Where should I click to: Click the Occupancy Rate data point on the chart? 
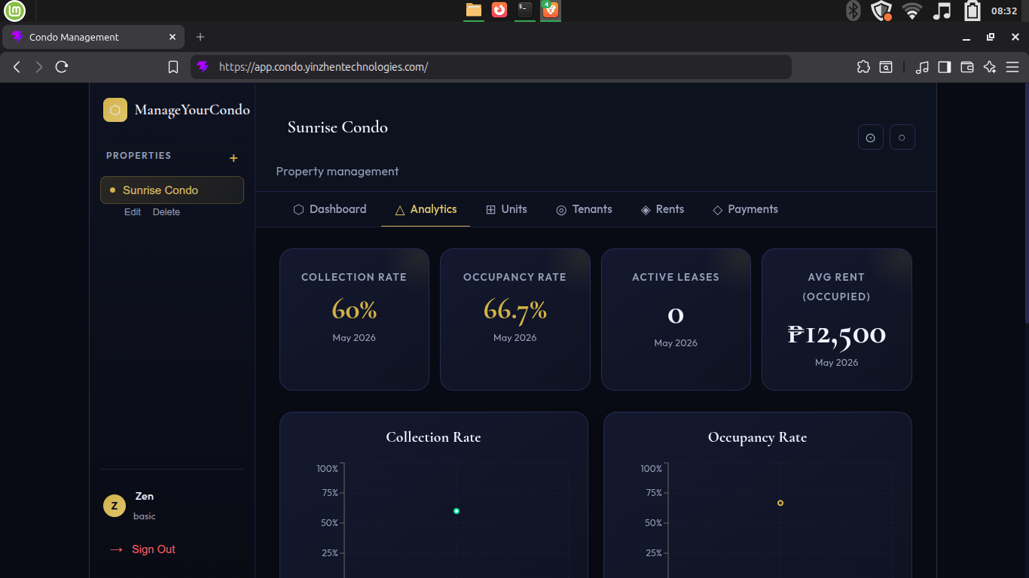(780, 503)
